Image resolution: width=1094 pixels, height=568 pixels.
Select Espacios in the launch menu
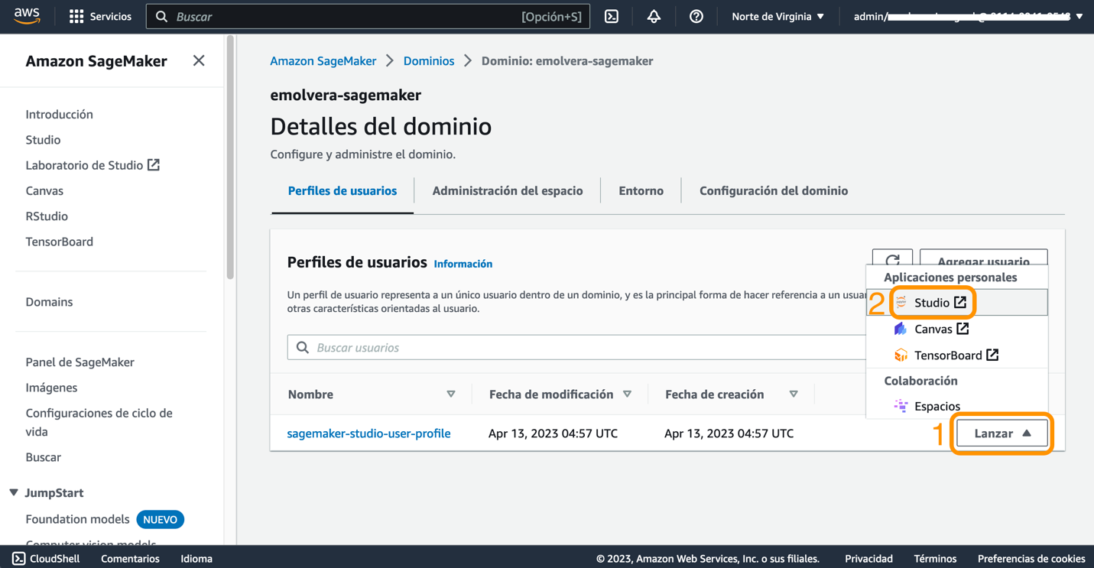click(957, 406)
